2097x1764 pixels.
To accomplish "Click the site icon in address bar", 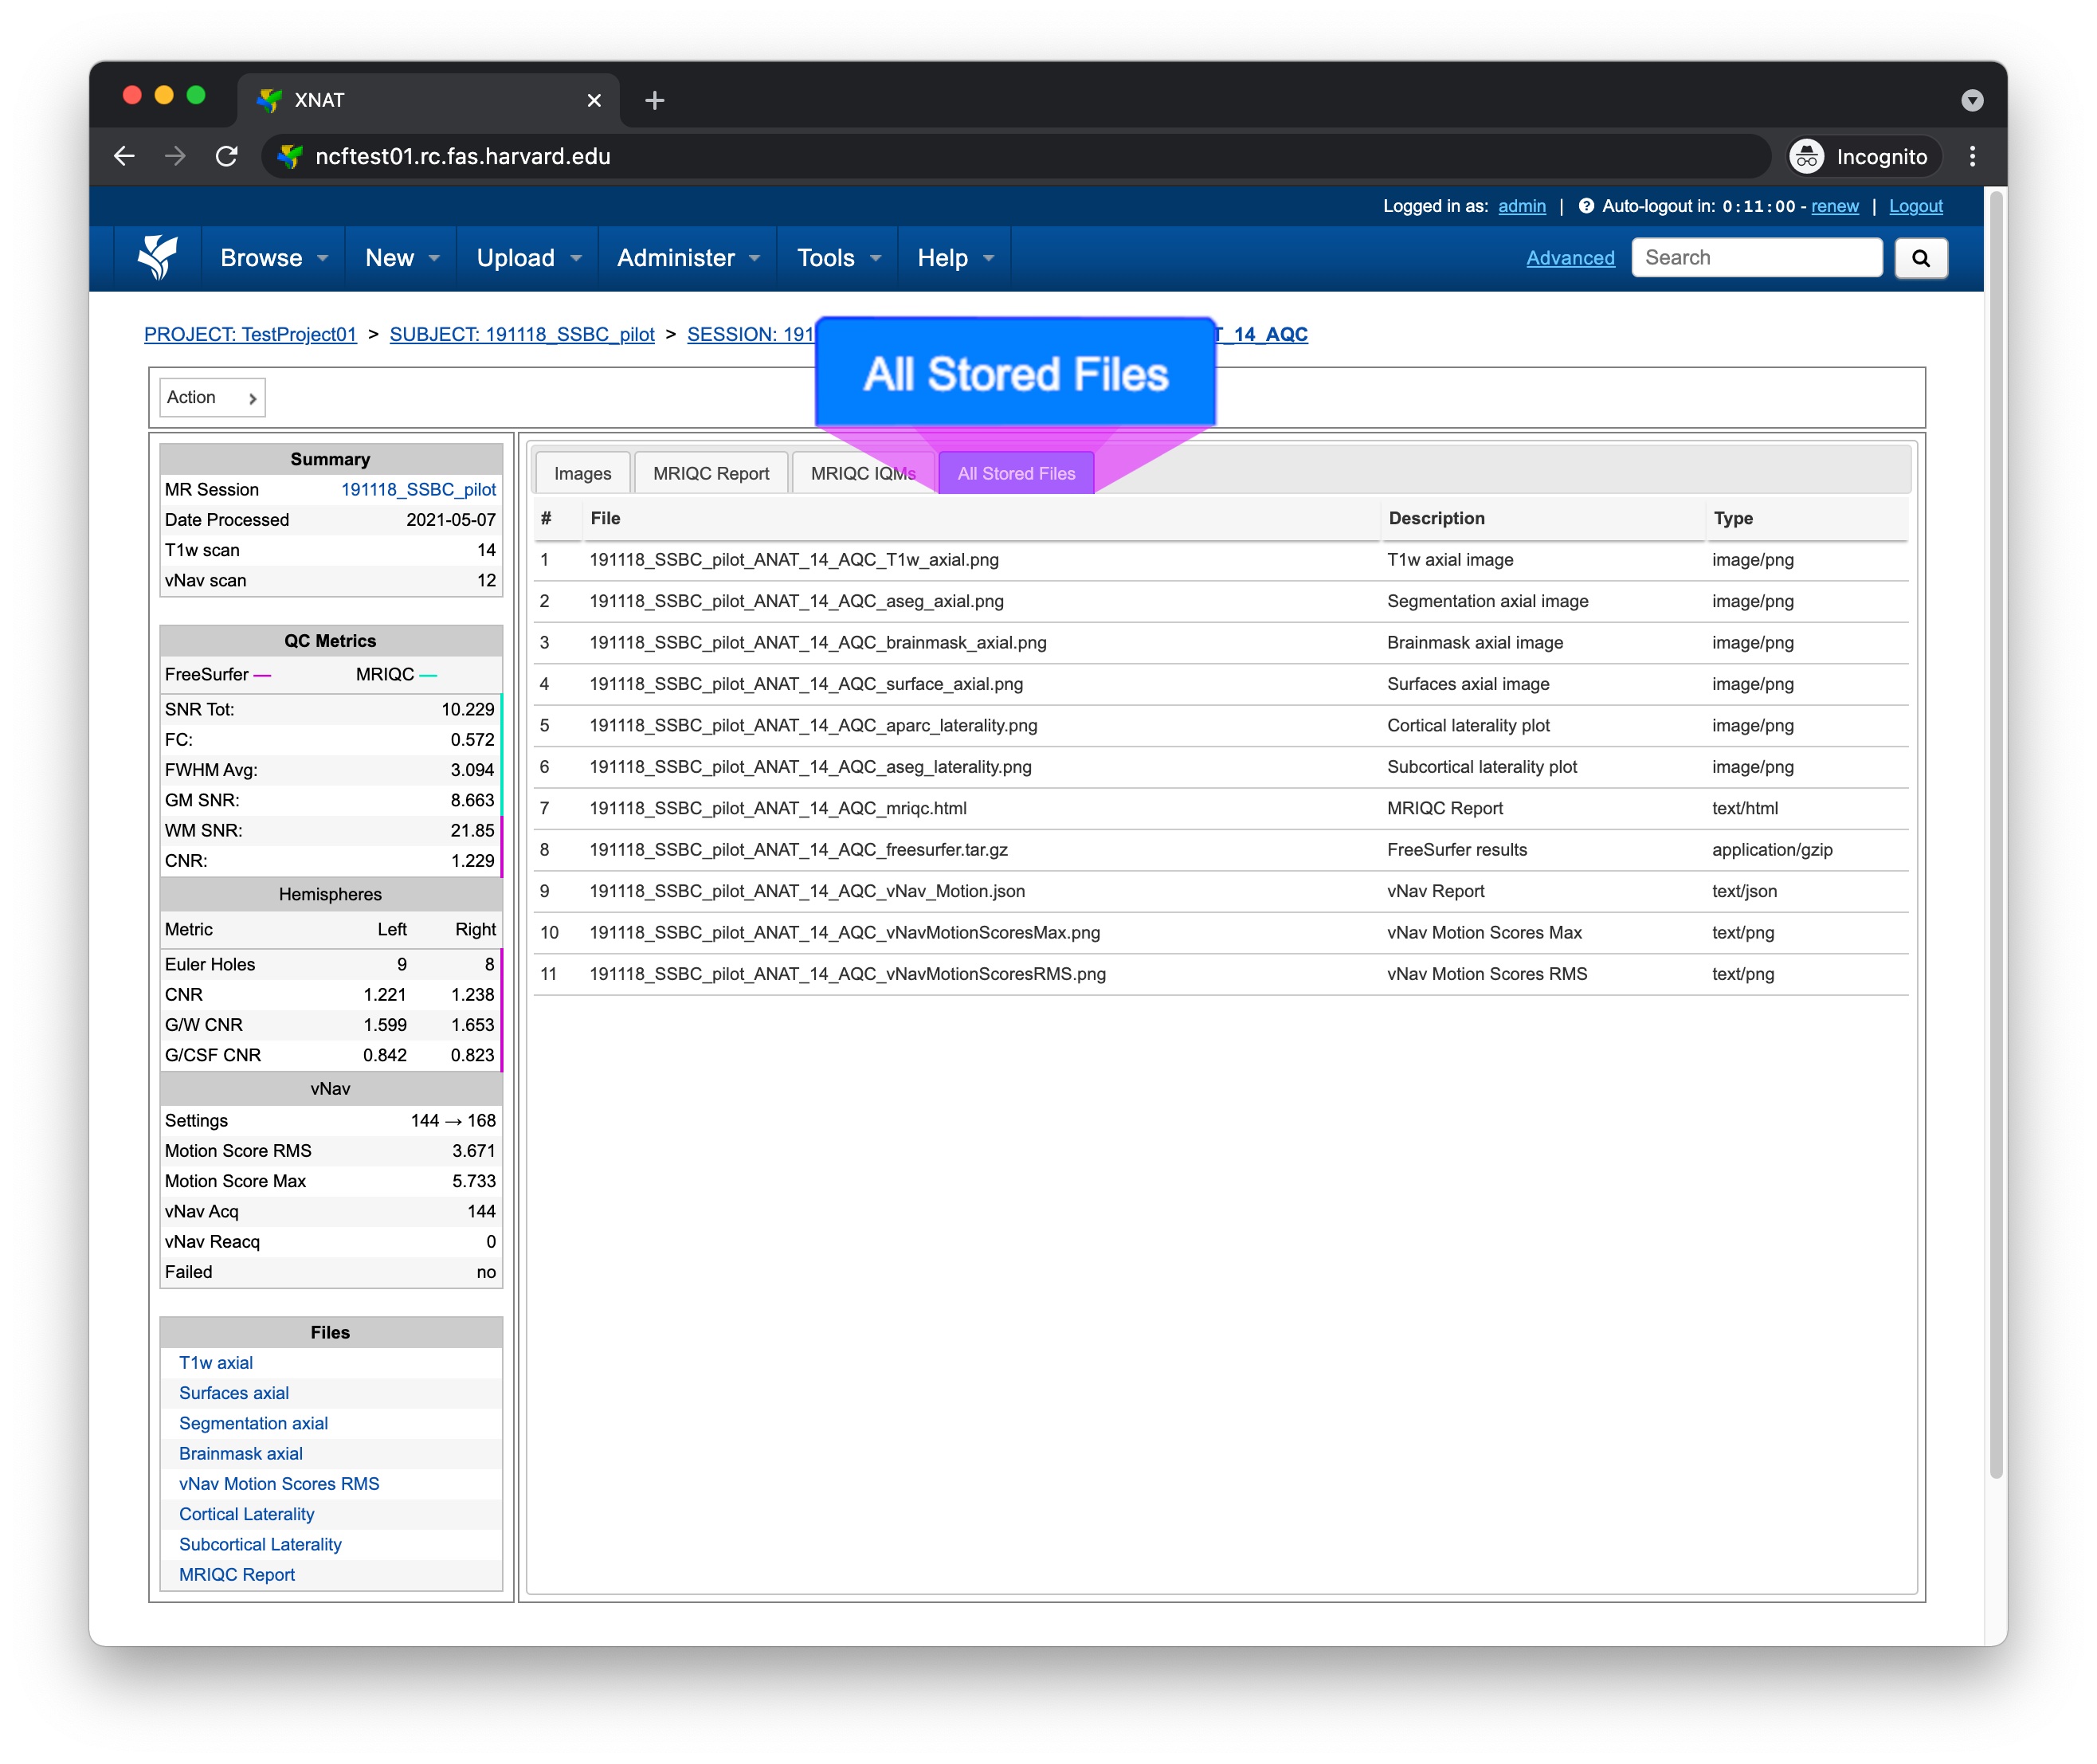I will tap(290, 156).
